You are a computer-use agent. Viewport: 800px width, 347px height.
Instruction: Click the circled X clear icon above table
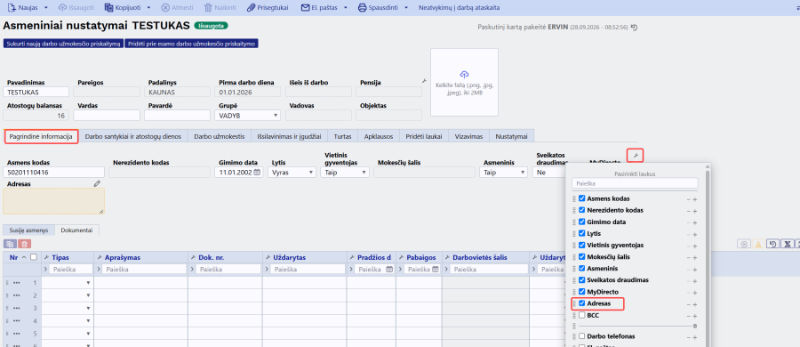(x=744, y=245)
